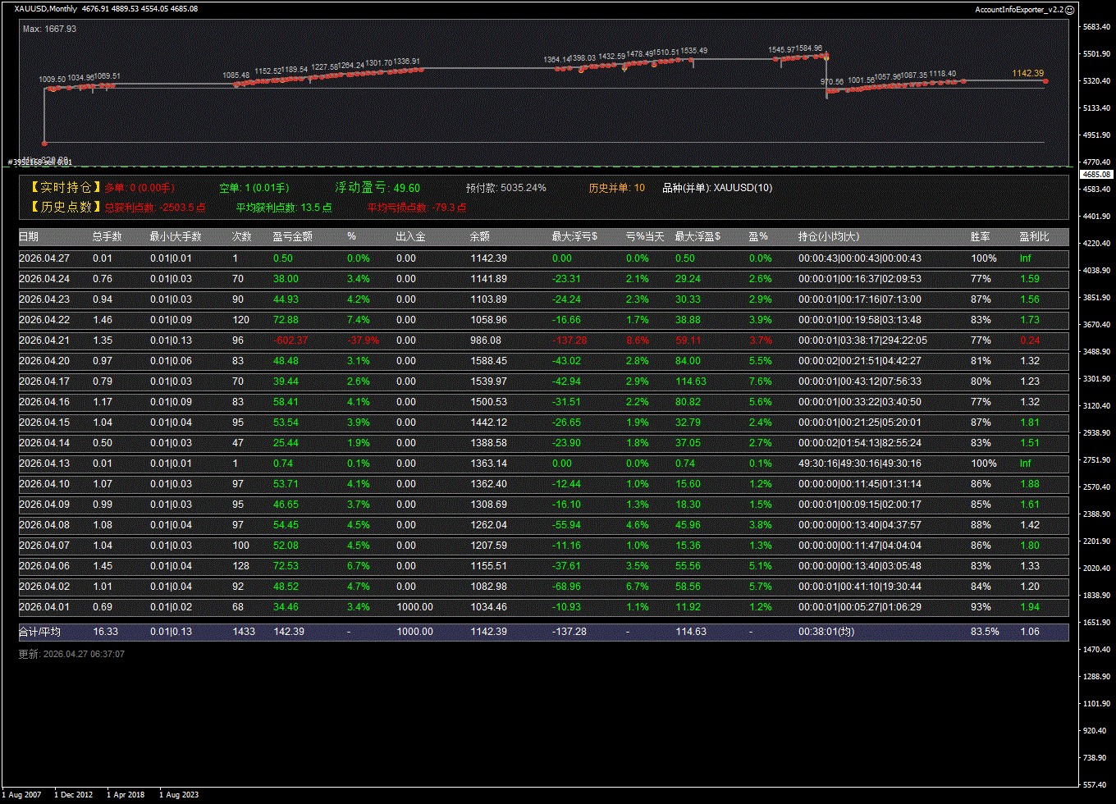1116x804 pixels.
Task: Select the 2026.04.21 loss row
Action: point(543,340)
